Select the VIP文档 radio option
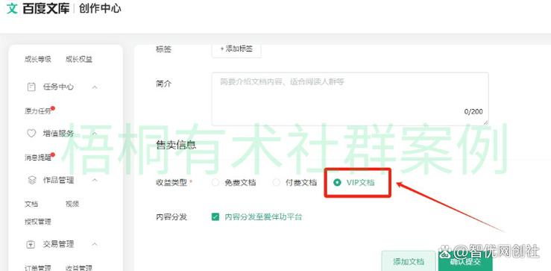 pos(337,183)
